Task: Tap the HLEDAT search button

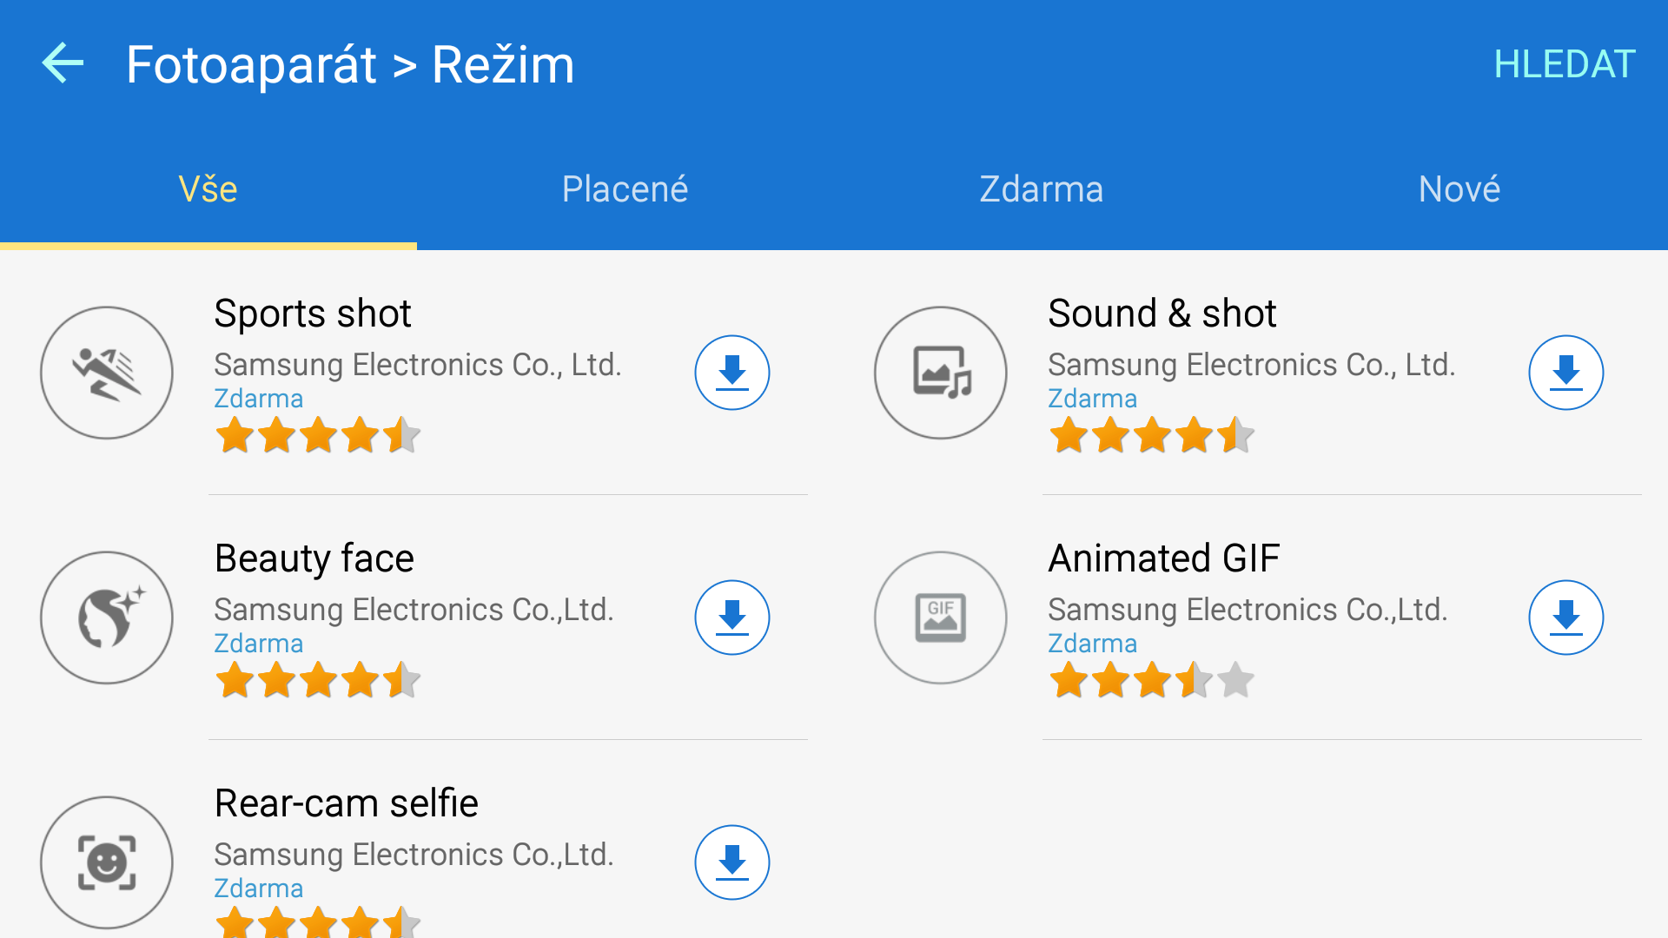Action: click(1565, 64)
